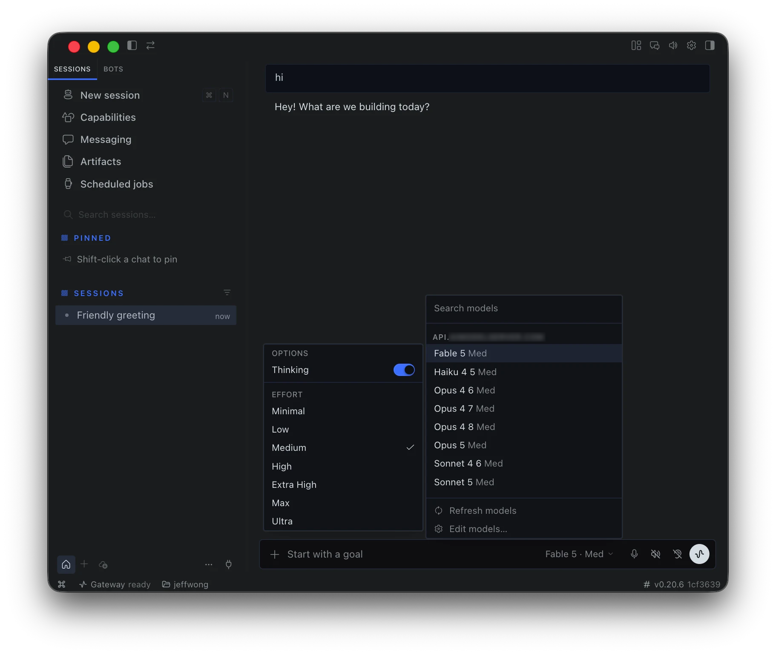Viewport: 776px width, 655px height.
Task: Click the cloud icon in sidebar footer
Action: coord(103,565)
